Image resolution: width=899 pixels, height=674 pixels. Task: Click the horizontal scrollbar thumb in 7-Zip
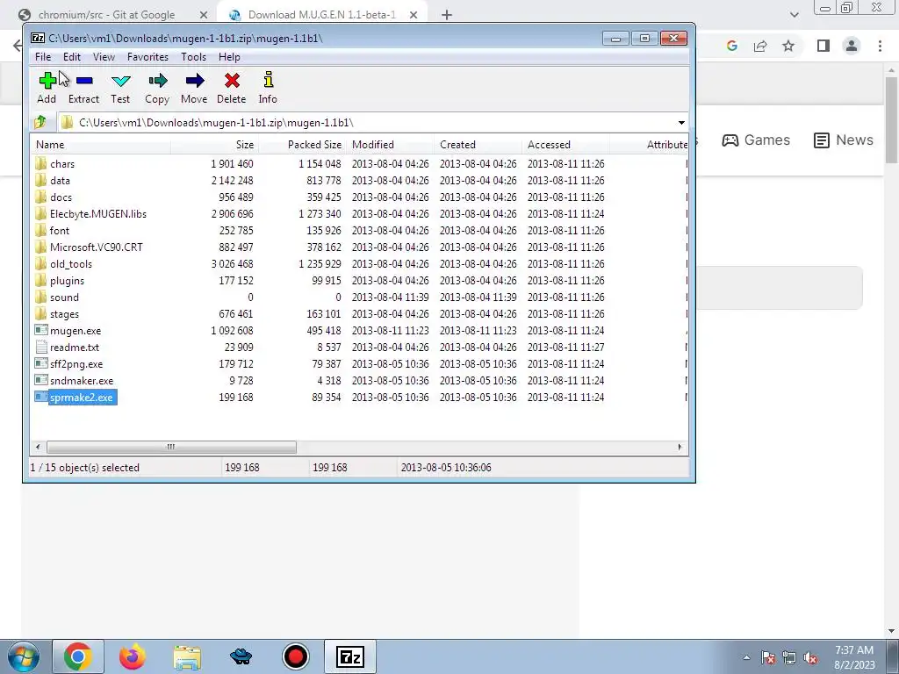(171, 447)
